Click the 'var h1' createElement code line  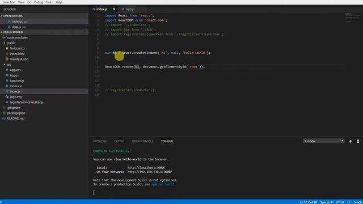[x=158, y=53]
